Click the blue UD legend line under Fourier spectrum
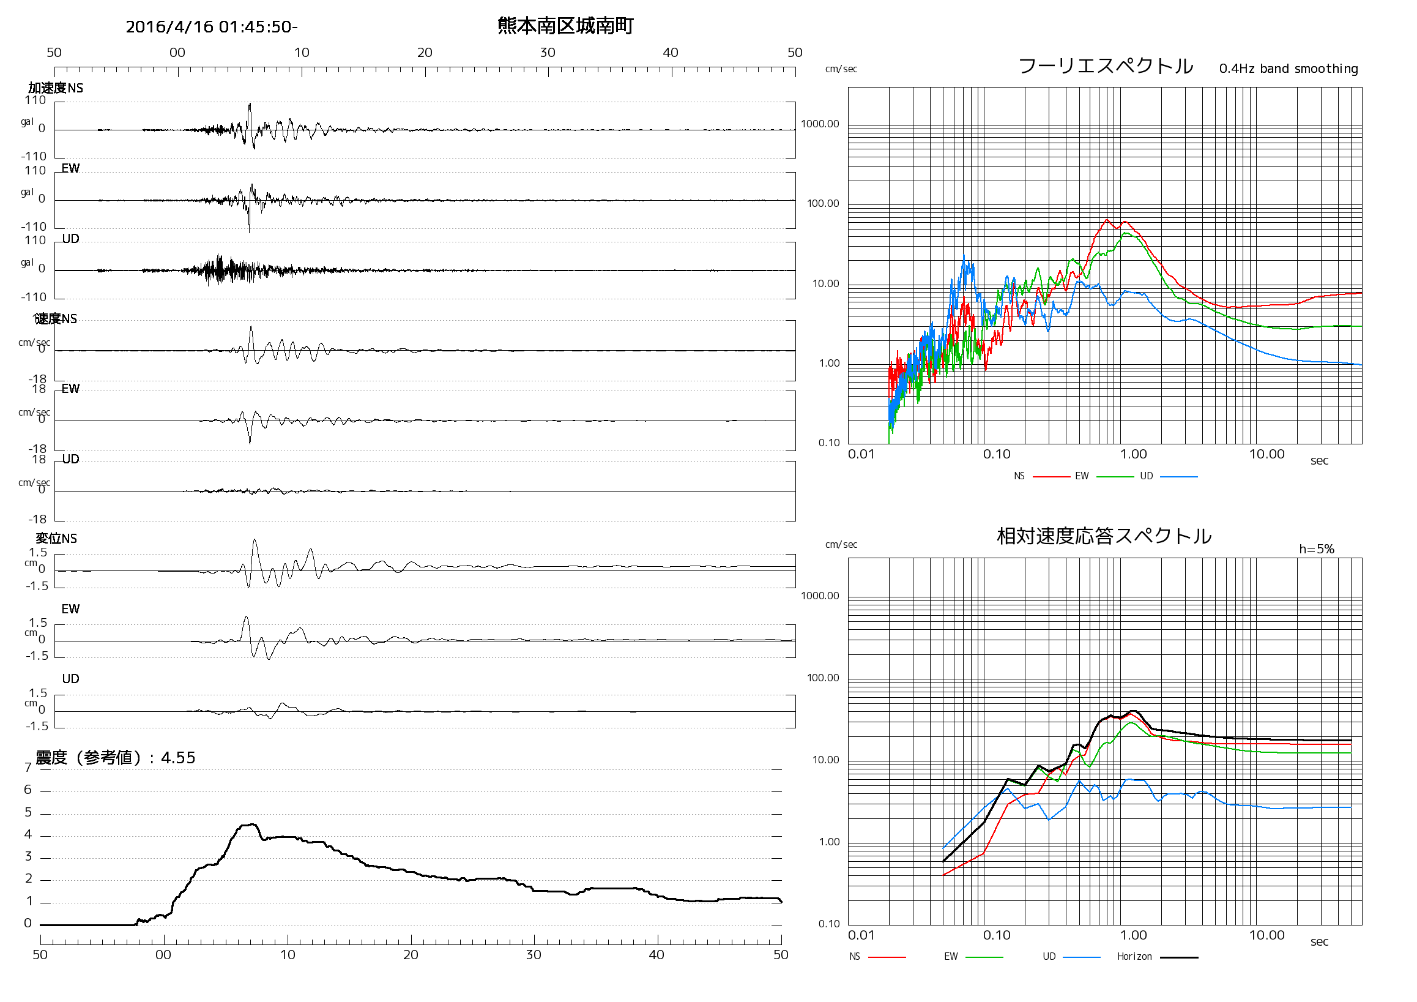This screenshot has height=1002, width=1417. click(x=1179, y=477)
